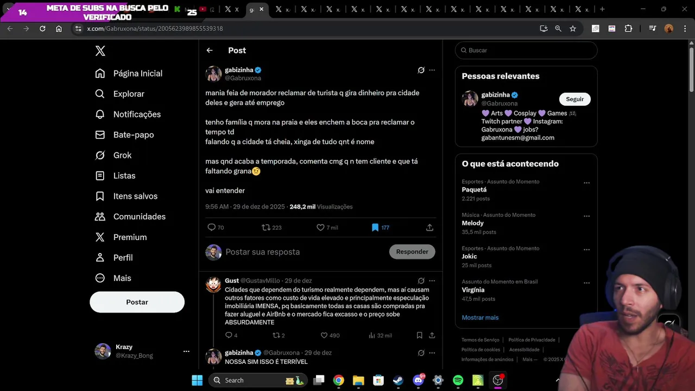Open Gust's profile avatar

[x=213, y=285]
